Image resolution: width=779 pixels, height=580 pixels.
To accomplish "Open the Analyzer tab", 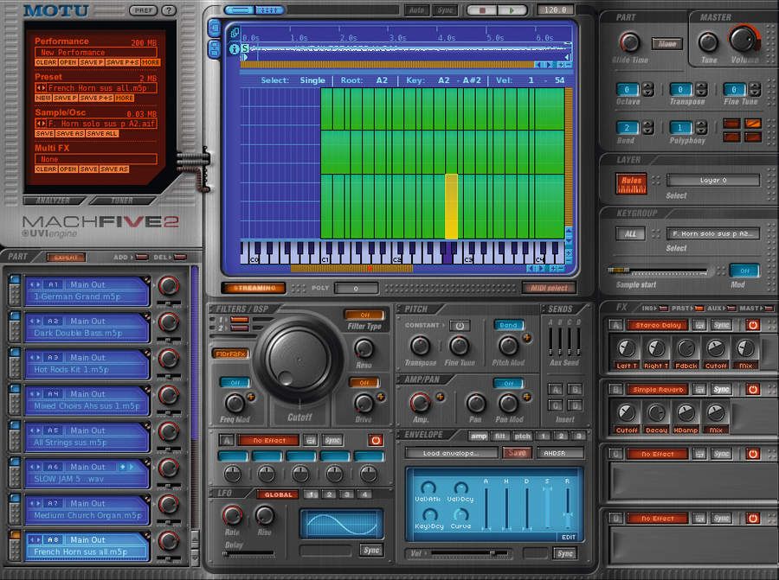I will tap(53, 201).
